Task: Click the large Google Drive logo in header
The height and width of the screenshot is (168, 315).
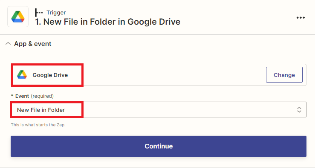Action: coord(18,17)
